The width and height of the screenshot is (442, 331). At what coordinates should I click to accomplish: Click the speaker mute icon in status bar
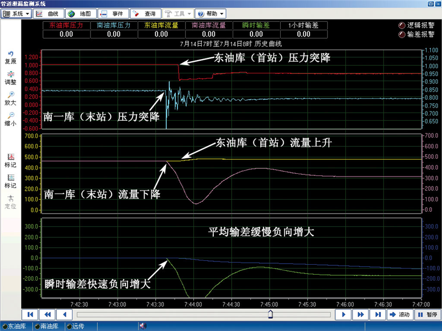coord(142,326)
